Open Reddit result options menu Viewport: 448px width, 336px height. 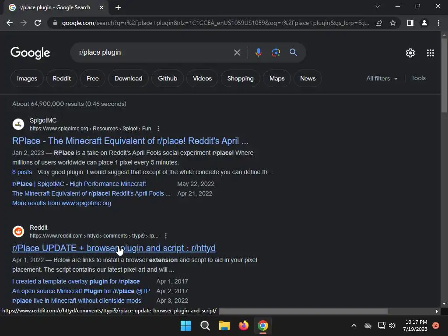coord(166,236)
